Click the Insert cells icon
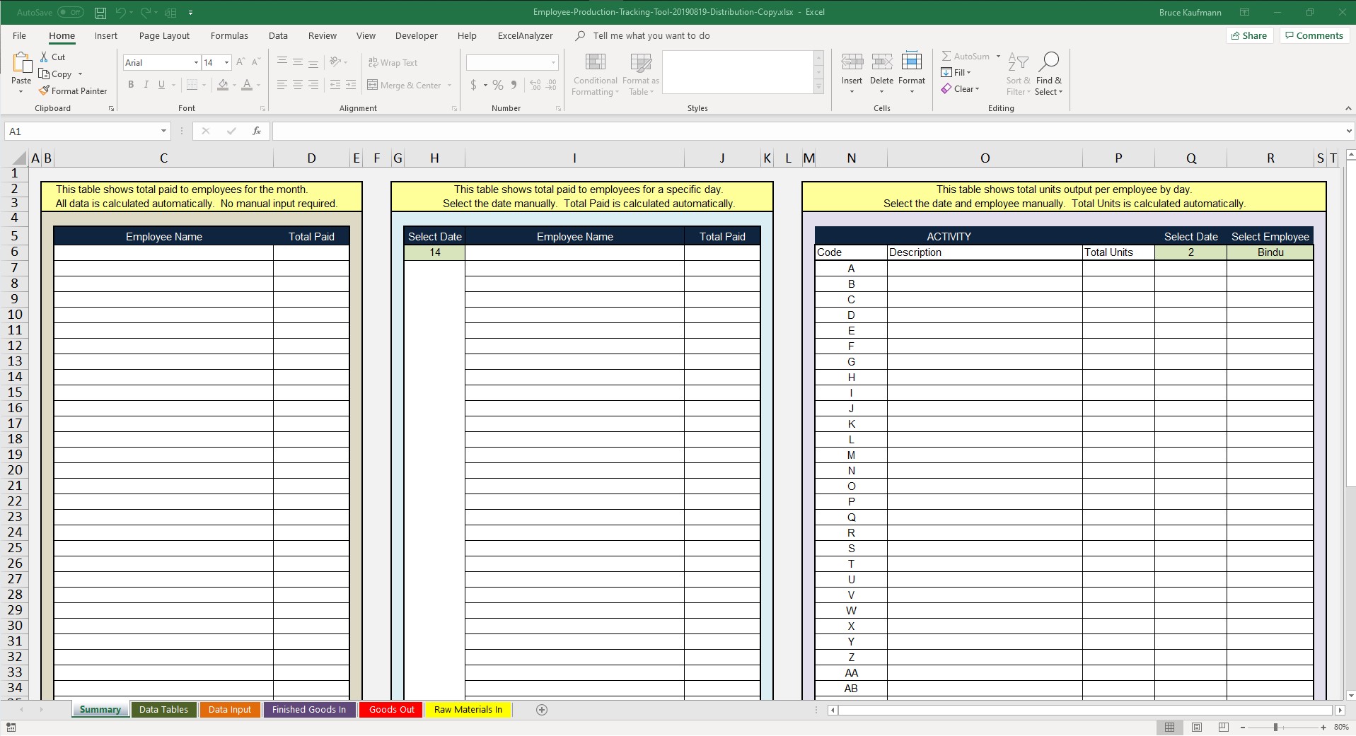The image size is (1356, 736). point(852,62)
